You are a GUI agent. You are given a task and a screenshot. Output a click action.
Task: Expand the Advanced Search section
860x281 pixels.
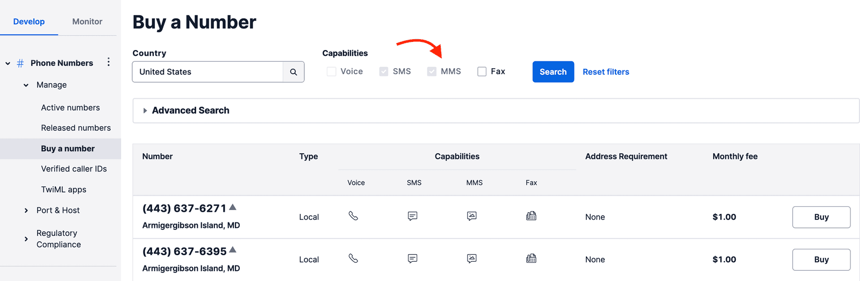pyautogui.click(x=145, y=111)
